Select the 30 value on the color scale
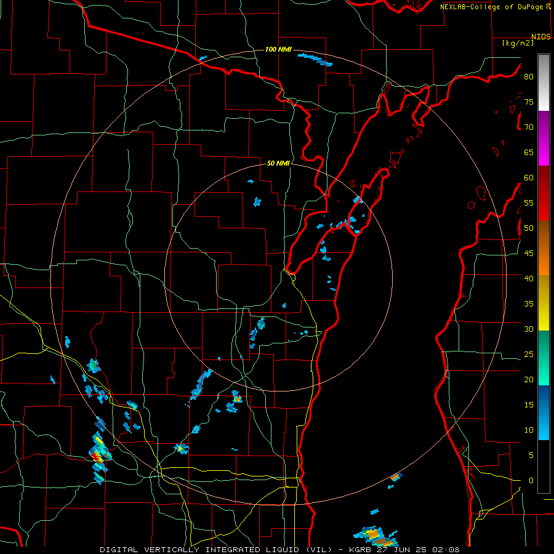The height and width of the screenshot is (554, 554). tap(529, 329)
